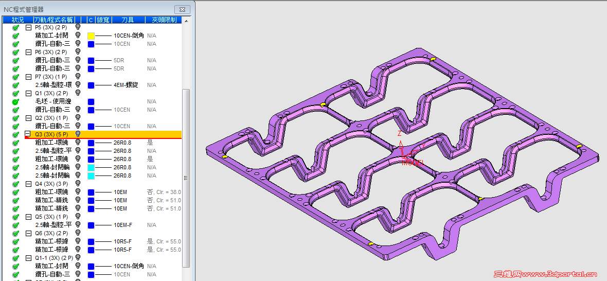Click the resize grip beside the panel scrollbar
This screenshot has width=607, height=281.
pos(185,178)
